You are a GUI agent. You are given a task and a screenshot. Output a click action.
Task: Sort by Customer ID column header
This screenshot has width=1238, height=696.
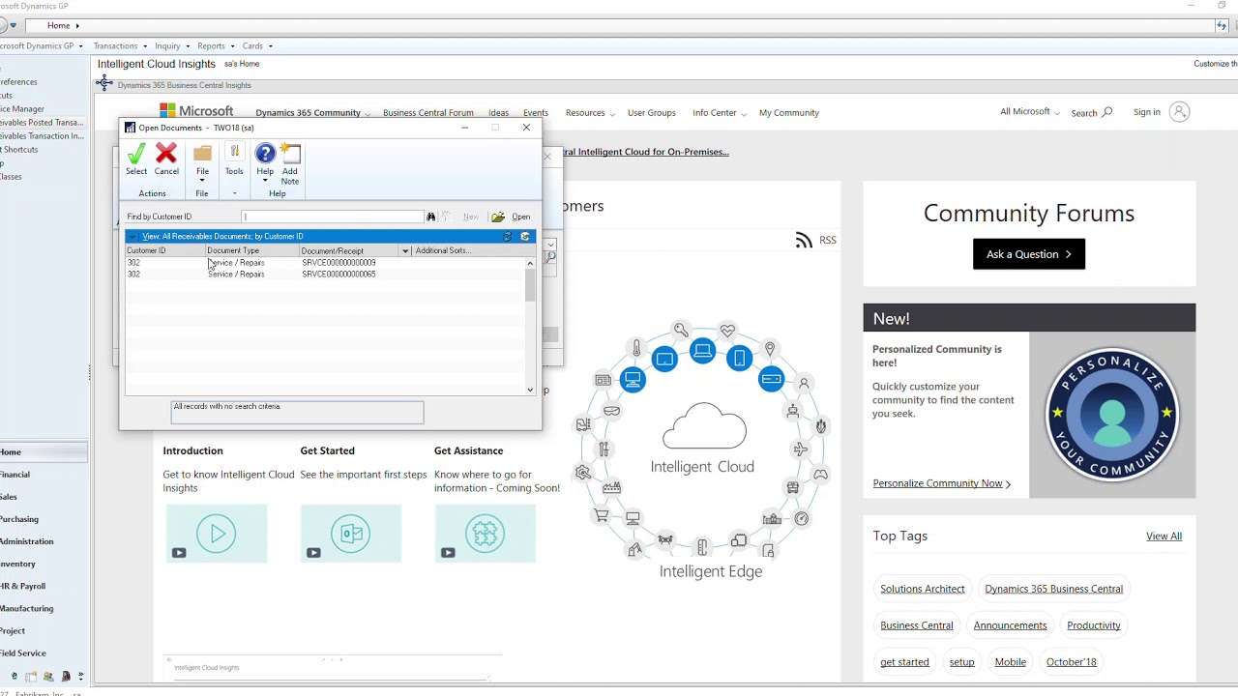click(164, 250)
